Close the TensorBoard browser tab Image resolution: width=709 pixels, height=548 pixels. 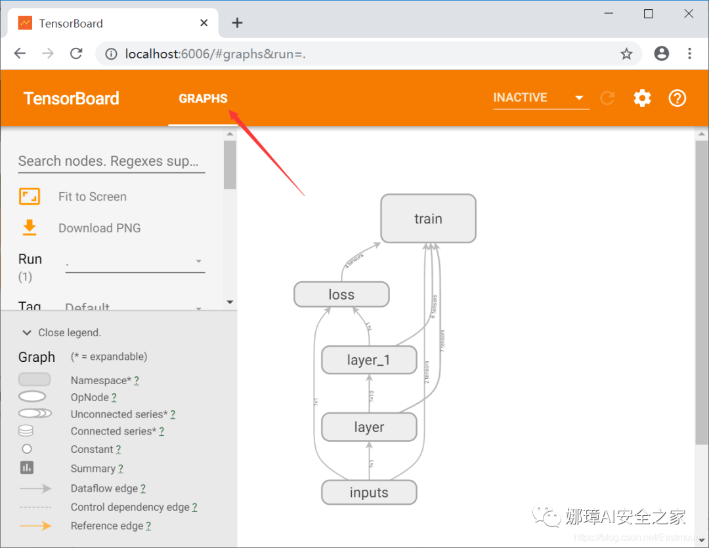[x=204, y=22]
